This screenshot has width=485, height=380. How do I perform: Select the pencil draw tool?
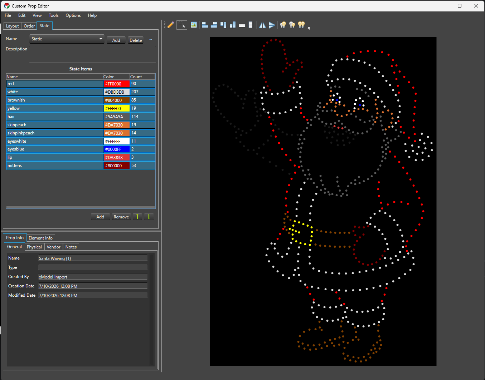(171, 25)
